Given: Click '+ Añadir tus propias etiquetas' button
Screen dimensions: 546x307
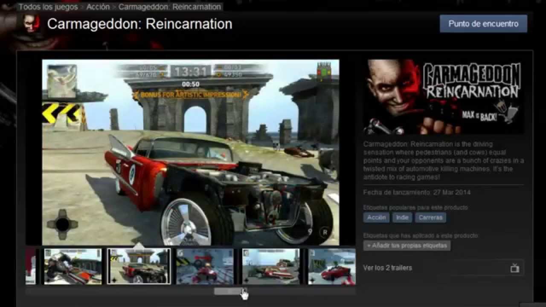Looking at the screenshot, I should pyautogui.click(x=407, y=246).
